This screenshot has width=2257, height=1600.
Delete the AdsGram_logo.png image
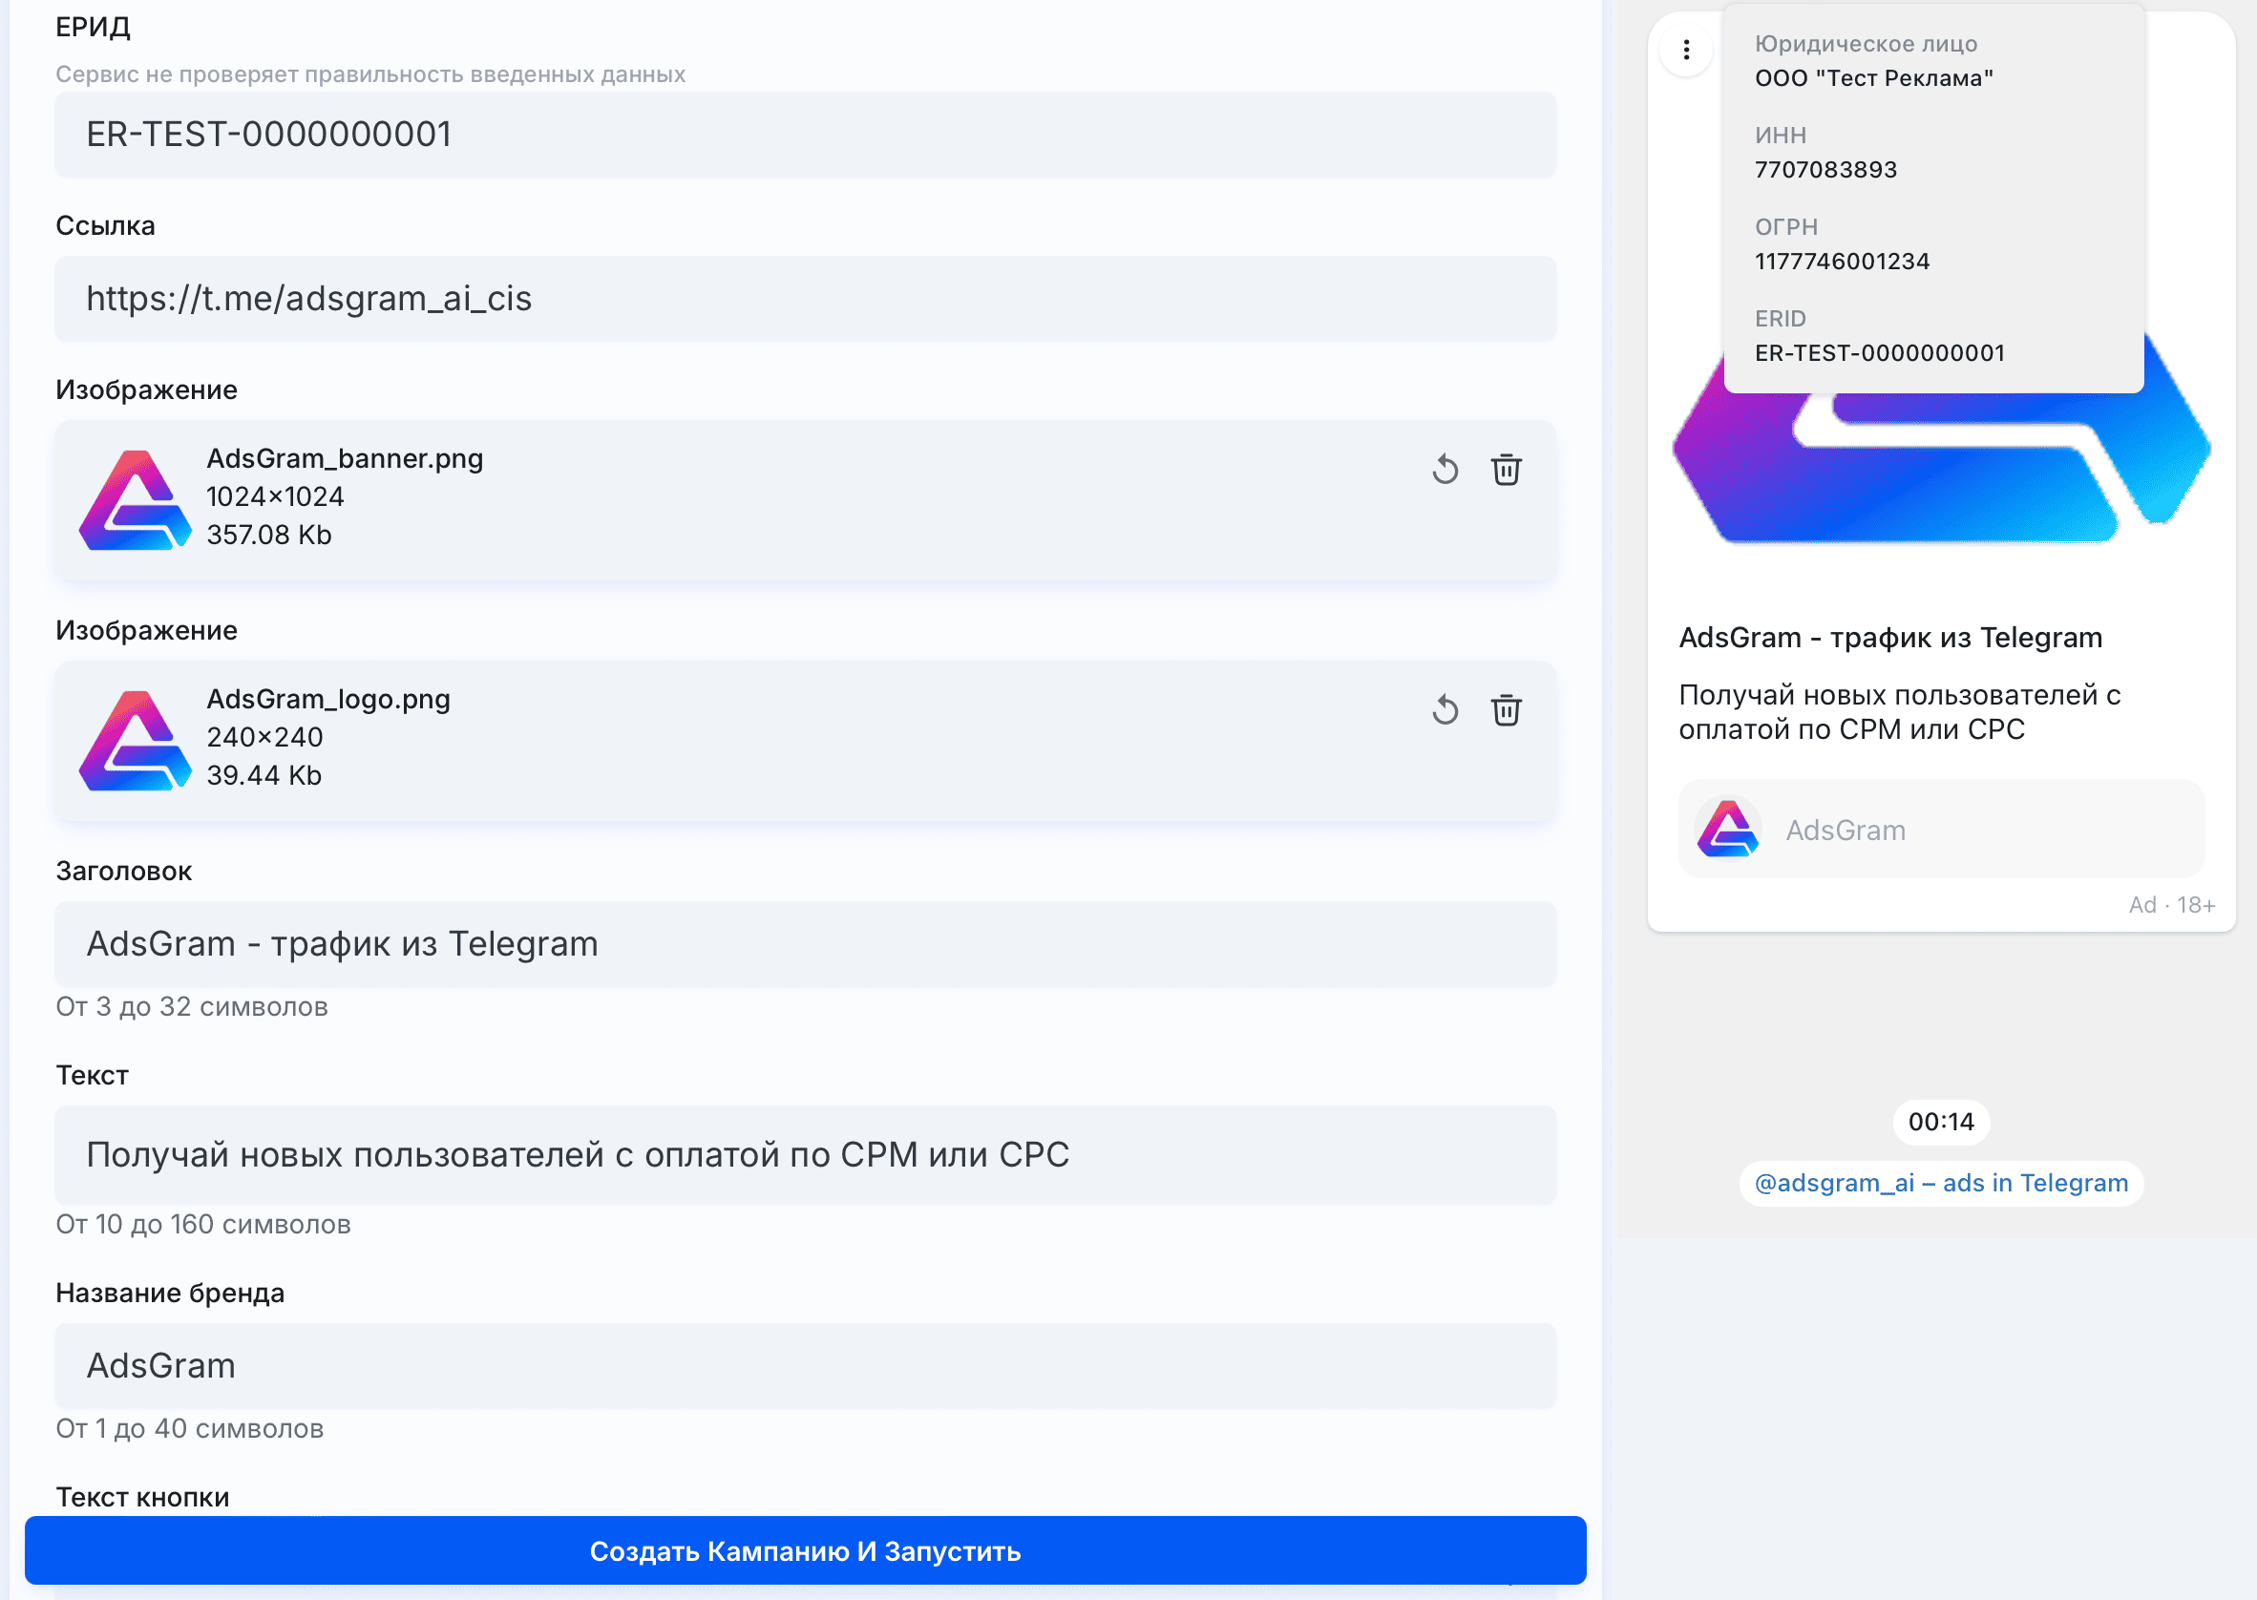pyautogui.click(x=1507, y=710)
